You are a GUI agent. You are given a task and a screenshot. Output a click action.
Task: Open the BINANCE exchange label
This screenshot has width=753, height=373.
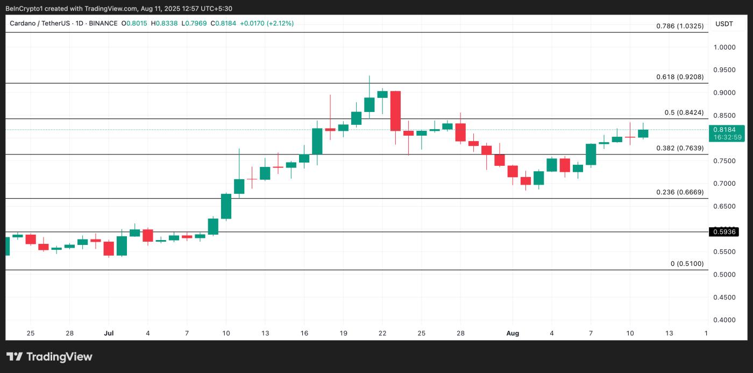tap(104, 23)
